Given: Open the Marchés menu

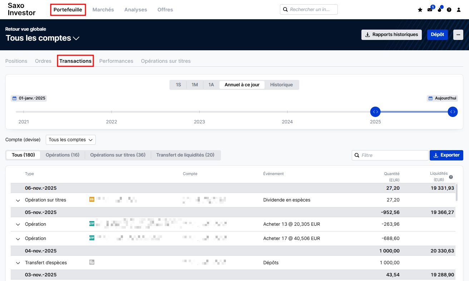Looking at the screenshot, I should click(x=103, y=10).
